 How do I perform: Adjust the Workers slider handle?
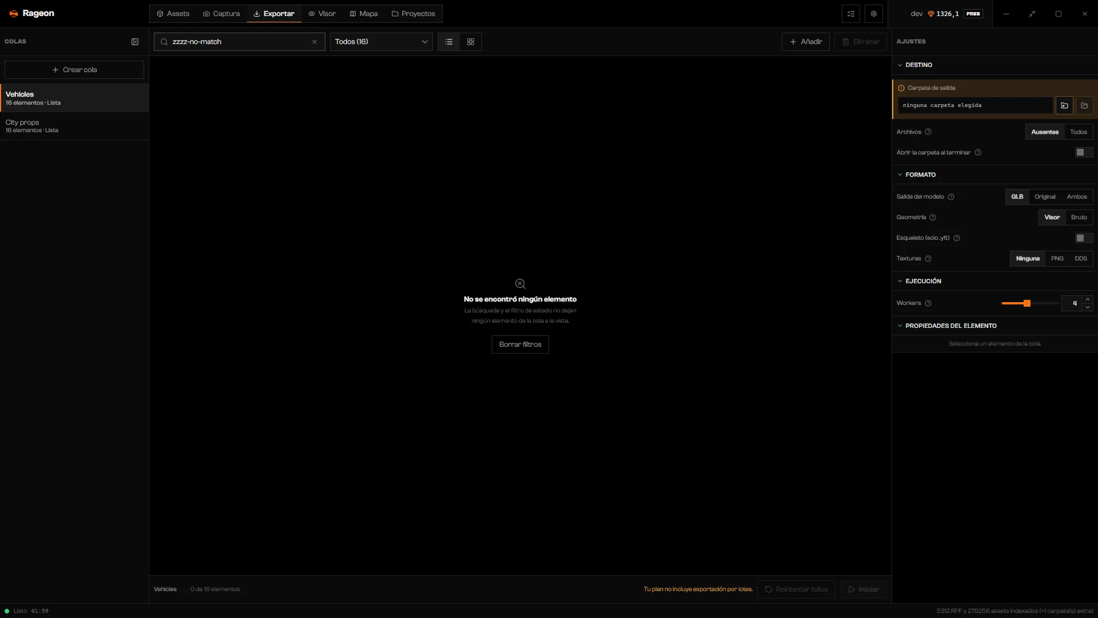1027,303
